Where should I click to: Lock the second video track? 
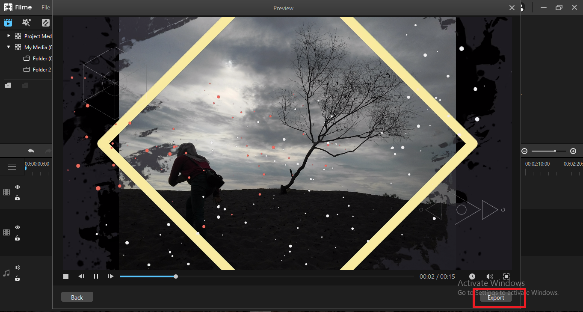pyautogui.click(x=17, y=238)
